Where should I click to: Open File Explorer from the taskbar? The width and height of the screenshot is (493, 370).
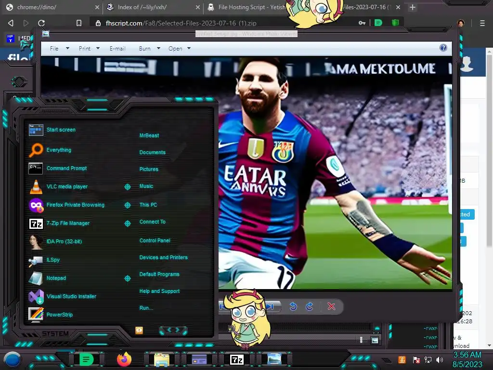[162, 359]
